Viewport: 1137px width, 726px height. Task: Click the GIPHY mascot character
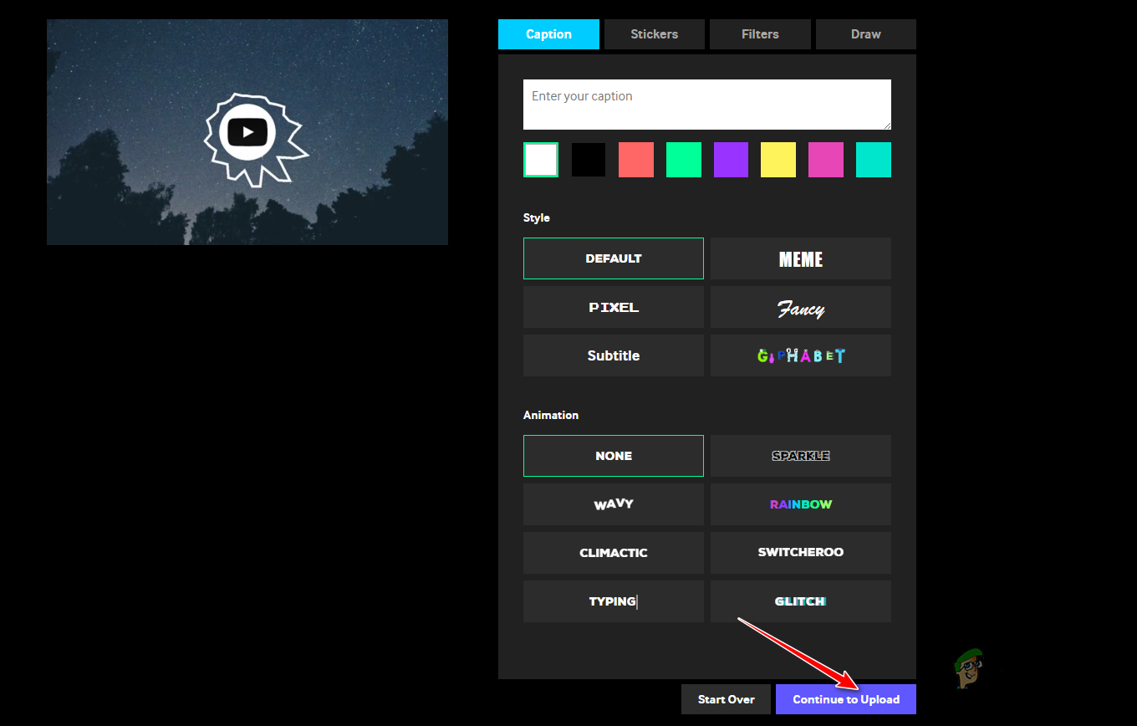968,669
